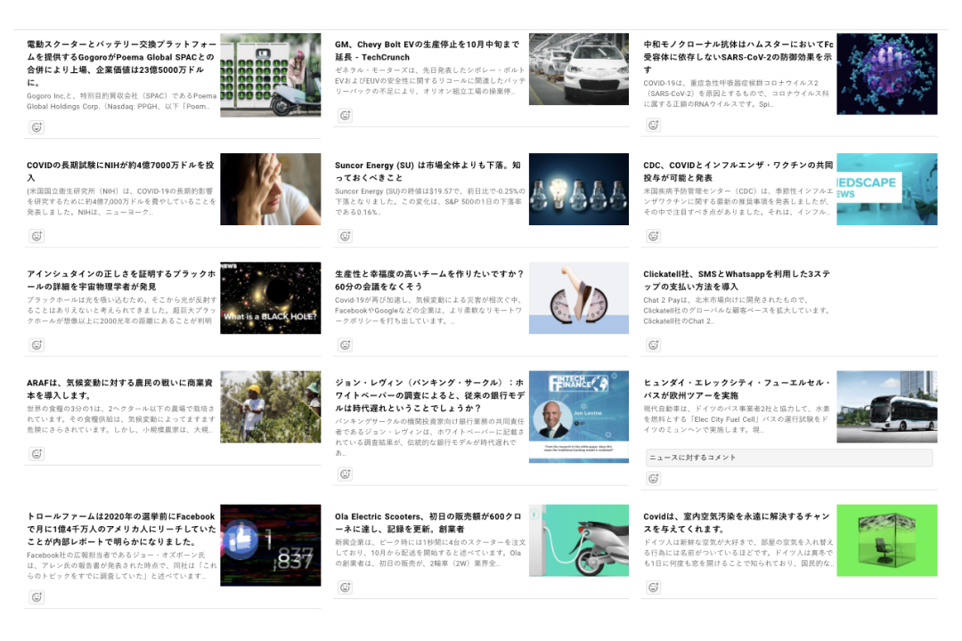Open the Clickatell SMS and Whatsapp payment headline
Image resolution: width=962 pixels, height=641 pixels.
coord(736,280)
